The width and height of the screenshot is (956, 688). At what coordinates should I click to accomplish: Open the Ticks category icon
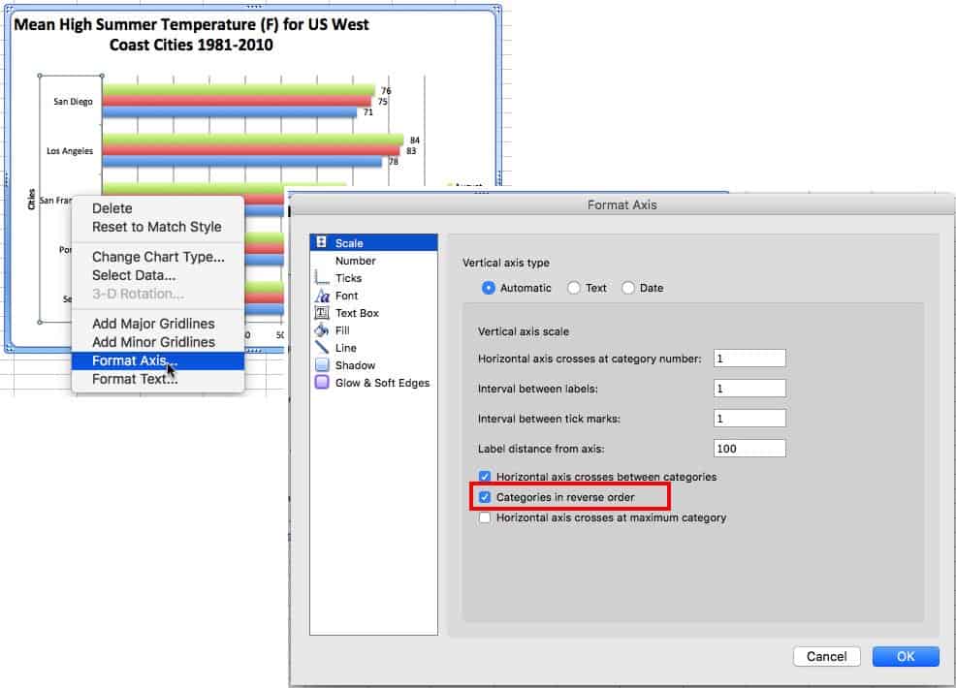[x=322, y=278]
